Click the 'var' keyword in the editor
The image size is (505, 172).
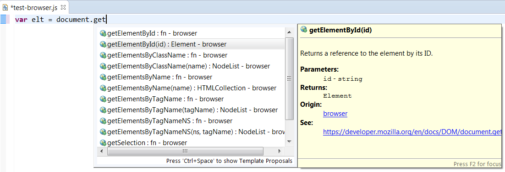pos(21,20)
